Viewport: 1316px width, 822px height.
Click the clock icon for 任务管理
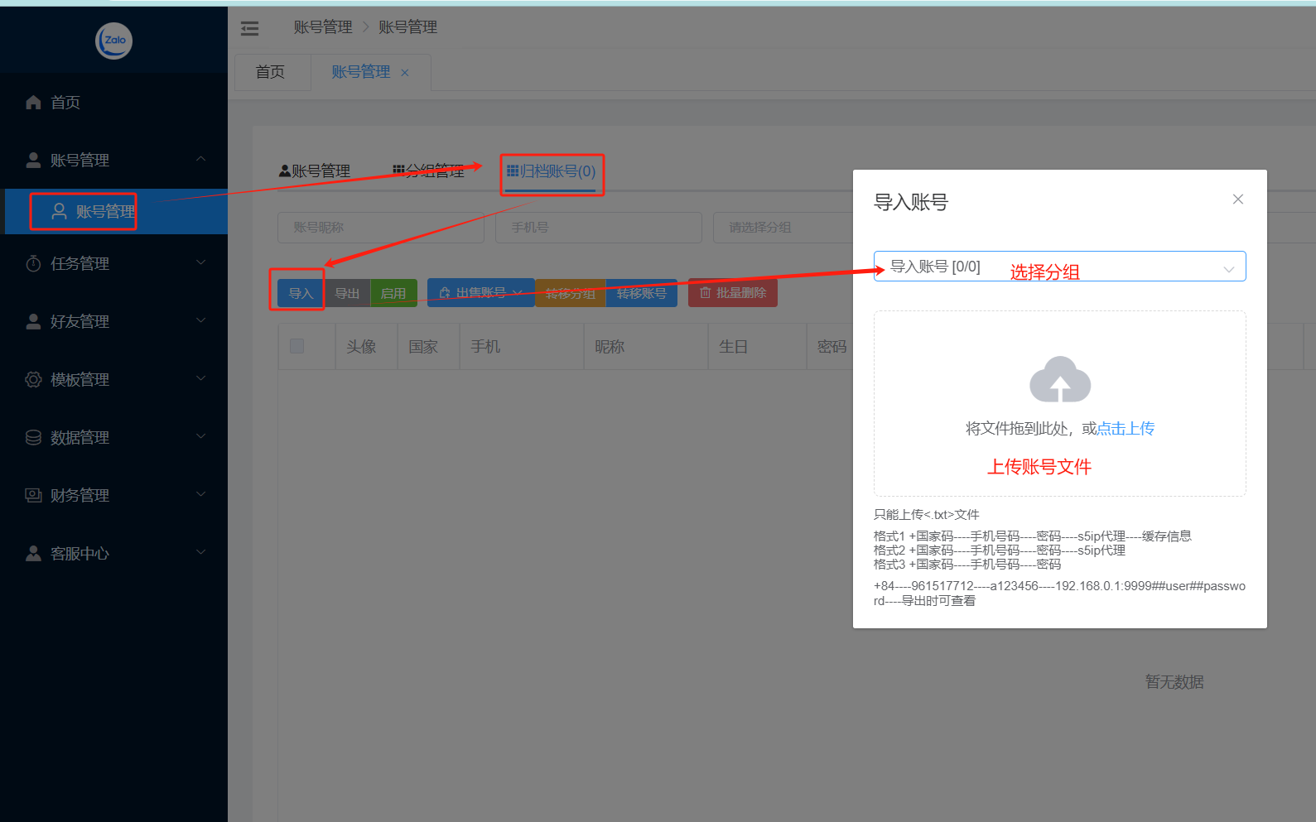[33, 264]
